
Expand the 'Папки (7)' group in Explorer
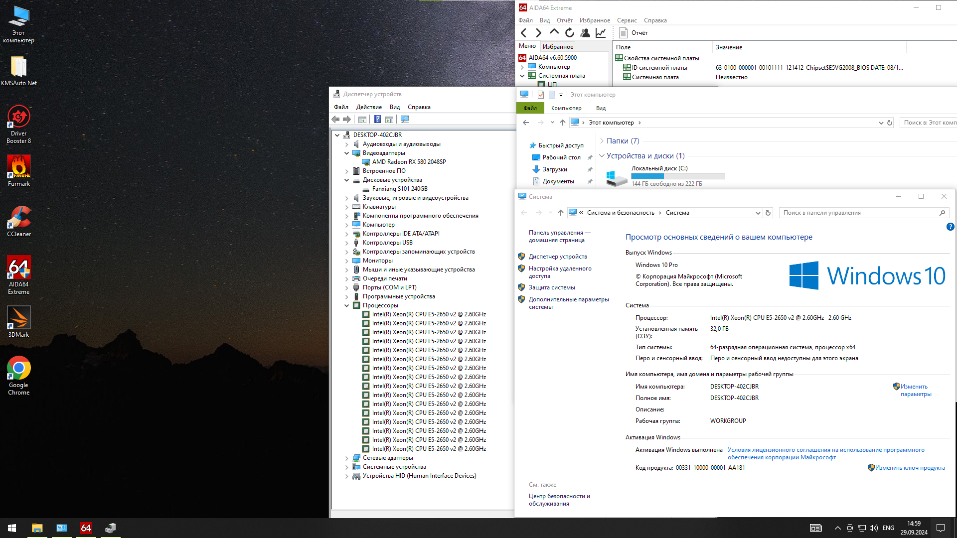coord(602,141)
